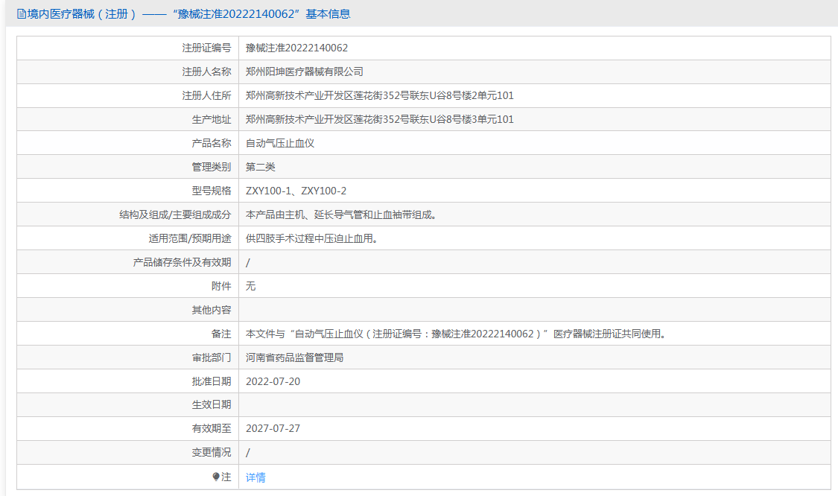Select registrant address ending 8号楼2单元101
This screenshot has width=838, height=496.
coord(379,95)
